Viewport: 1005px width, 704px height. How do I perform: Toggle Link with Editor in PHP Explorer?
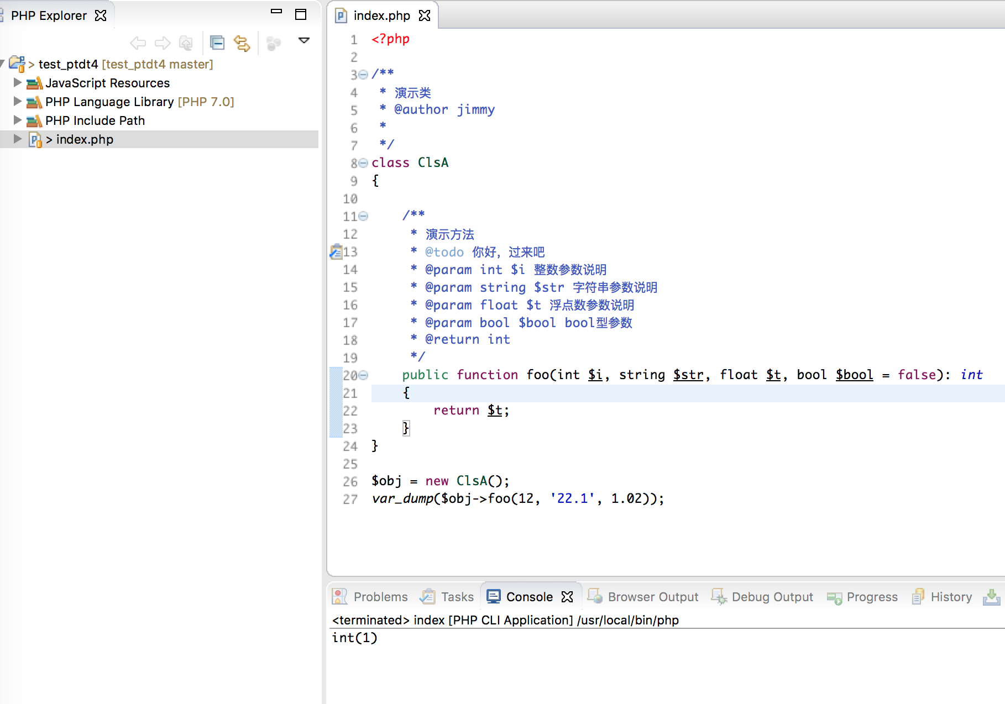[x=242, y=43]
